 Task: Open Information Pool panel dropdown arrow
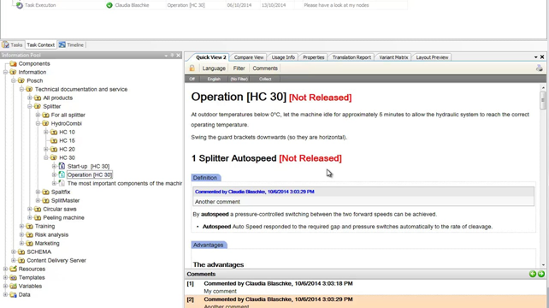click(x=166, y=56)
